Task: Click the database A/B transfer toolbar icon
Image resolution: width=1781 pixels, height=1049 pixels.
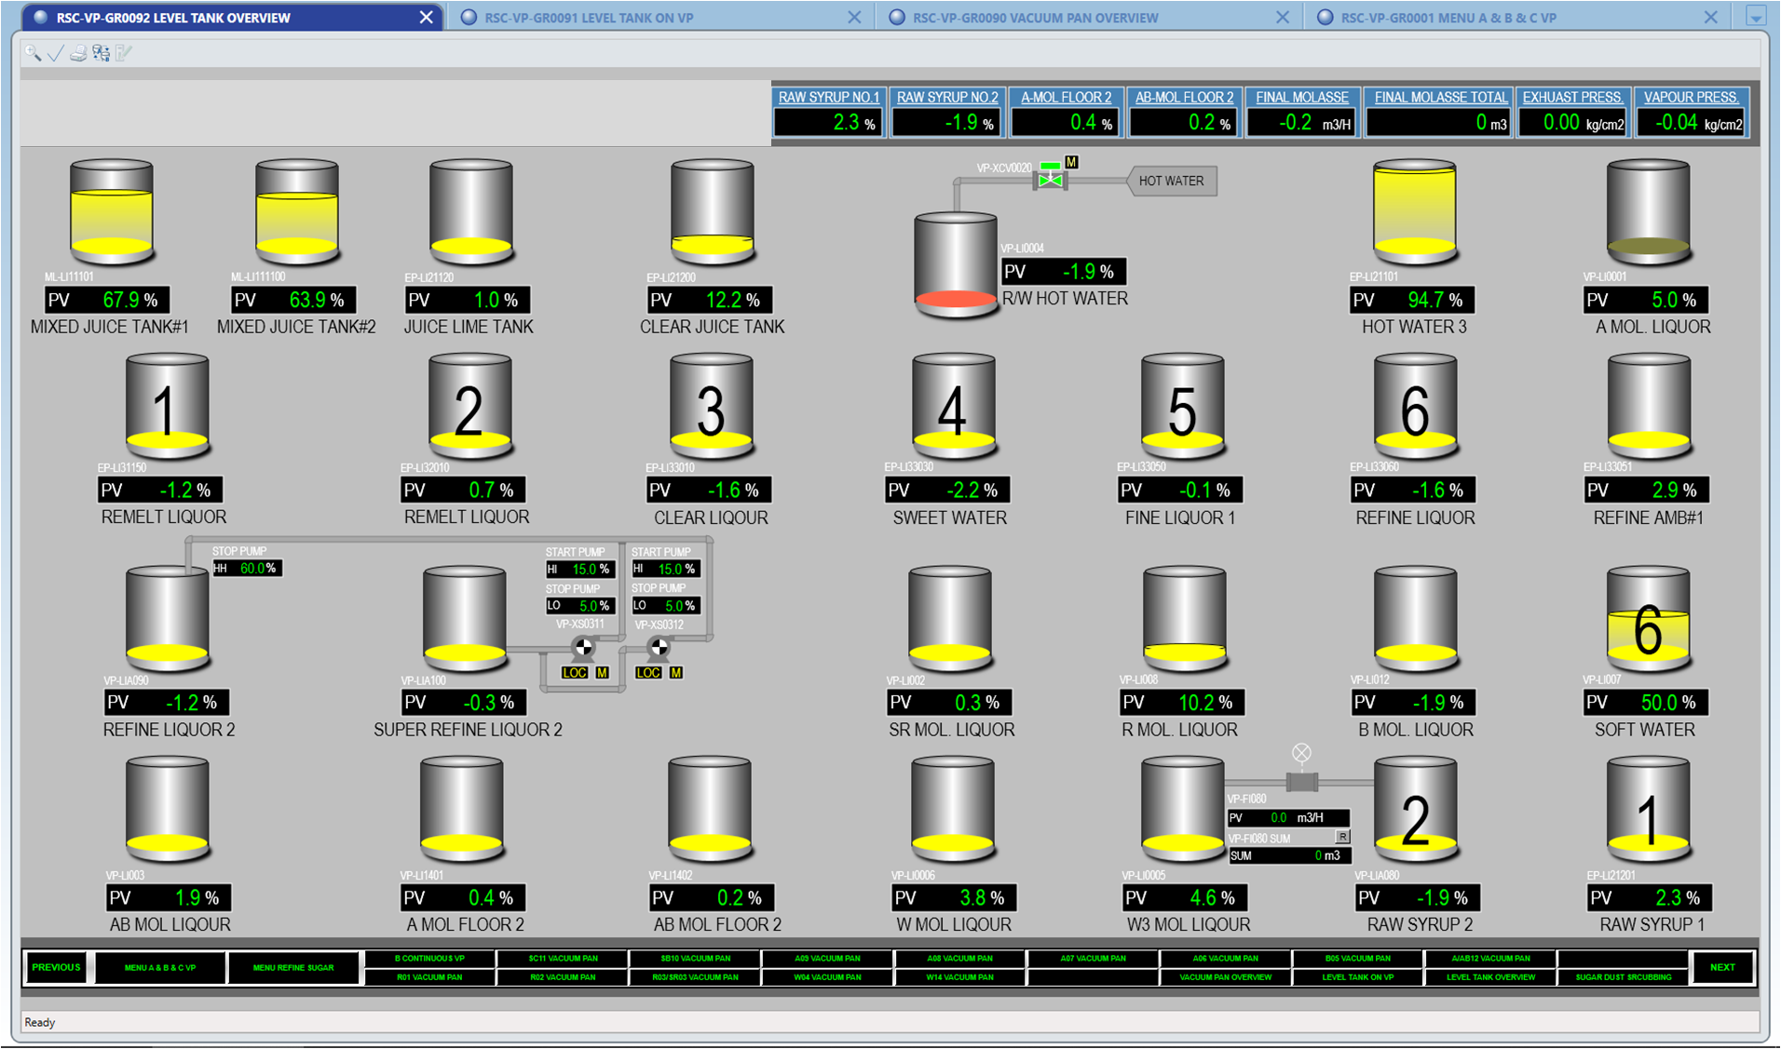Action: click(101, 53)
